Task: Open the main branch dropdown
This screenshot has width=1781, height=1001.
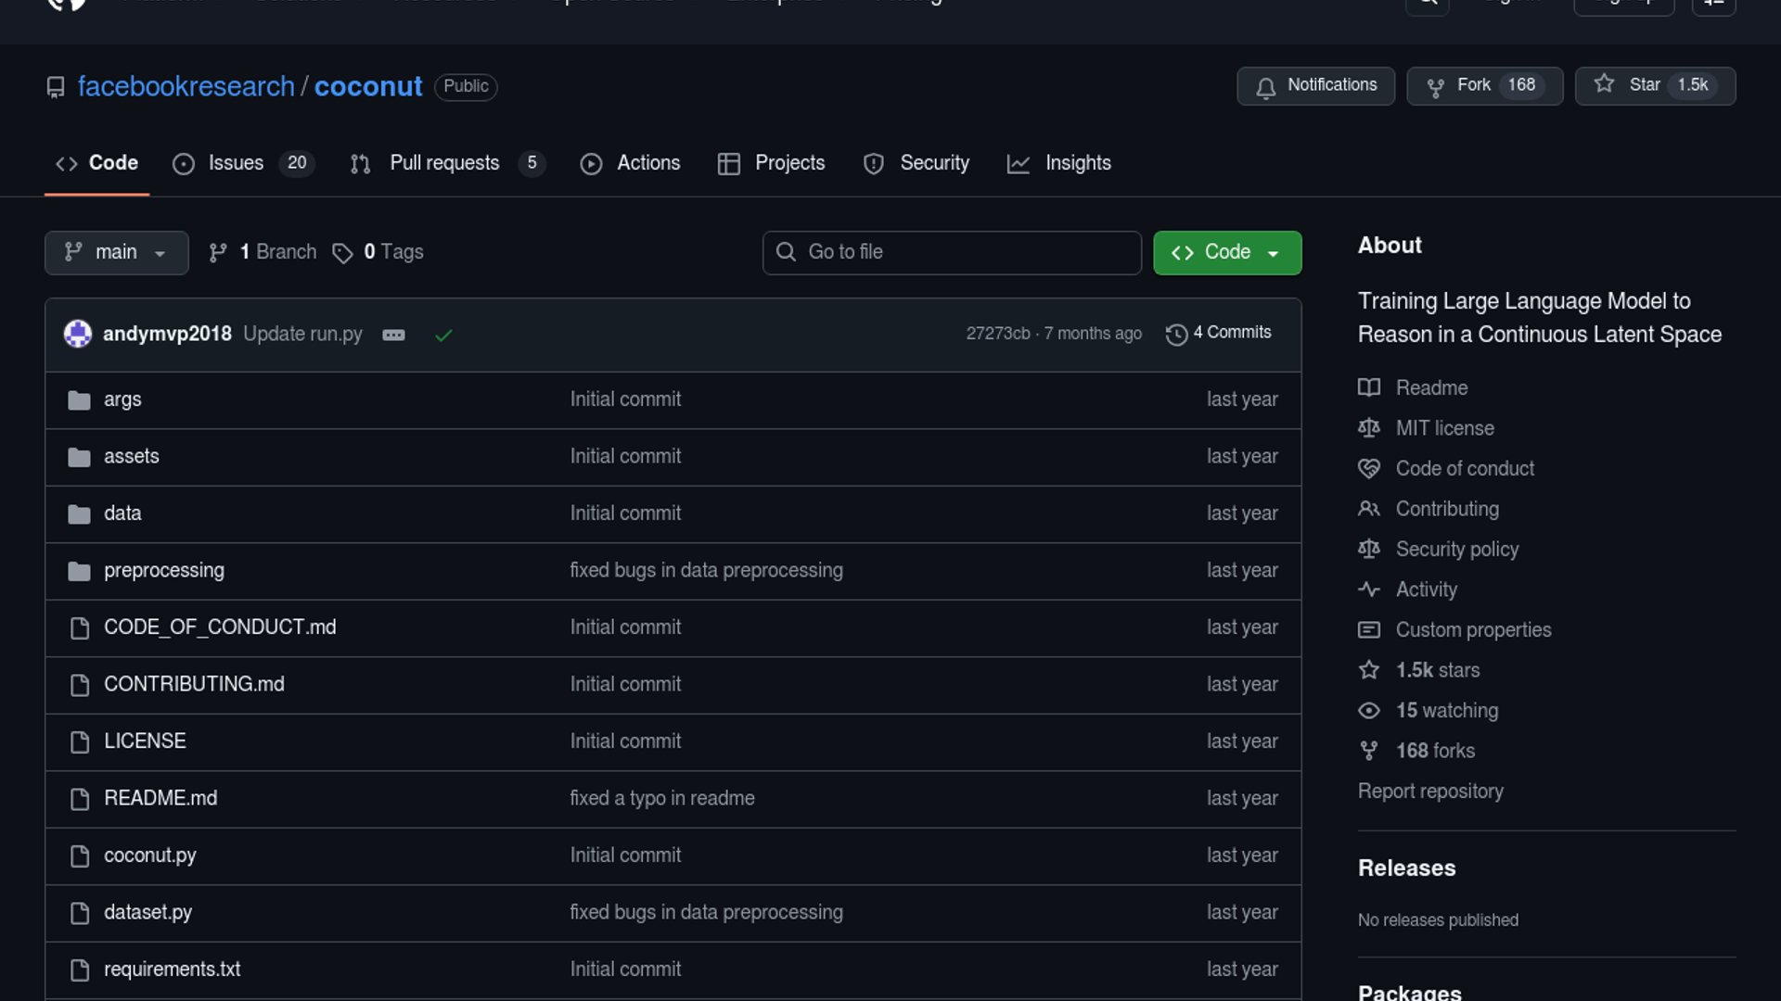Action: [x=116, y=252]
